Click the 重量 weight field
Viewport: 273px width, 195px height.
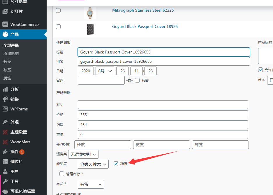click(x=163, y=135)
